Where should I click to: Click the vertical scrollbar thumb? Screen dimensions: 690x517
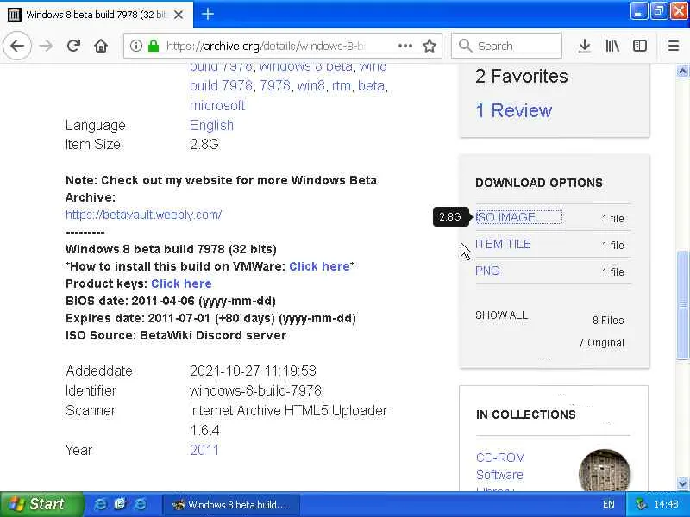tap(682, 305)
